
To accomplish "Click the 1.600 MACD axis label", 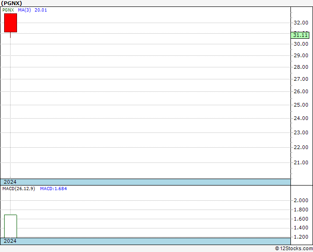I will click(301, 219).
